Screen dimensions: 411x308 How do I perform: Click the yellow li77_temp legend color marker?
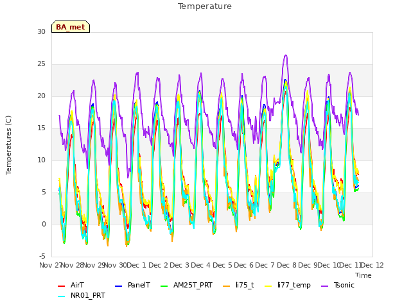click(x=268, y=286)
